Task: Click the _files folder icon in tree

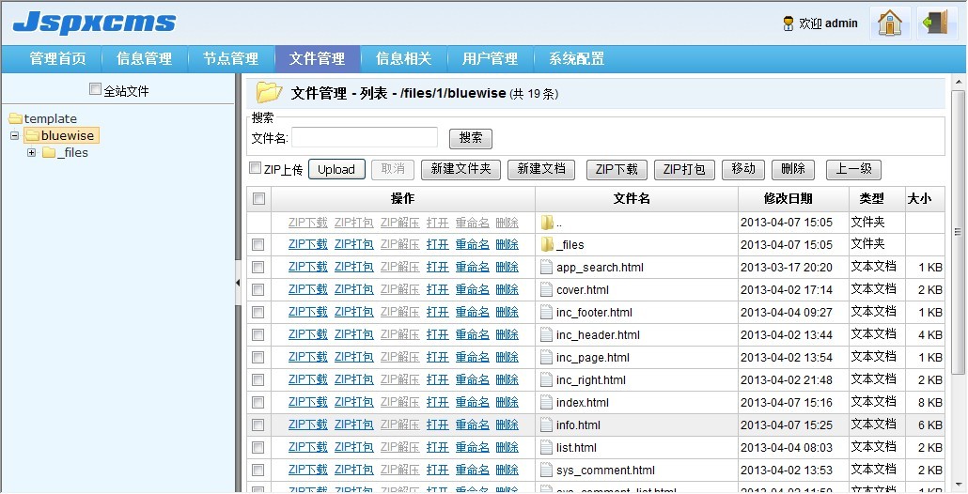Action: 49,153
